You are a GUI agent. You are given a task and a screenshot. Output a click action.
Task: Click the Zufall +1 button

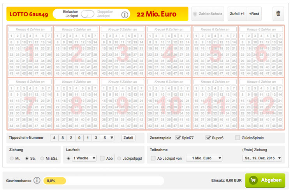click(237, 14)
